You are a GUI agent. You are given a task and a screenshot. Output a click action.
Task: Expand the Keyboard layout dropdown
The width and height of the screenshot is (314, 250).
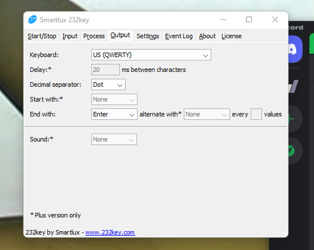click(151, 55)
